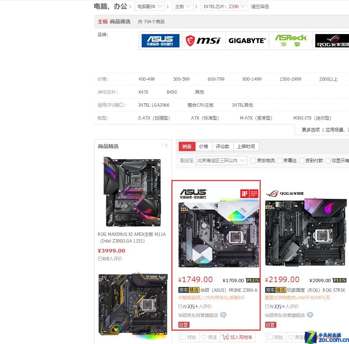Filter by E-ATX (加强型) form factor

(154, 118)
